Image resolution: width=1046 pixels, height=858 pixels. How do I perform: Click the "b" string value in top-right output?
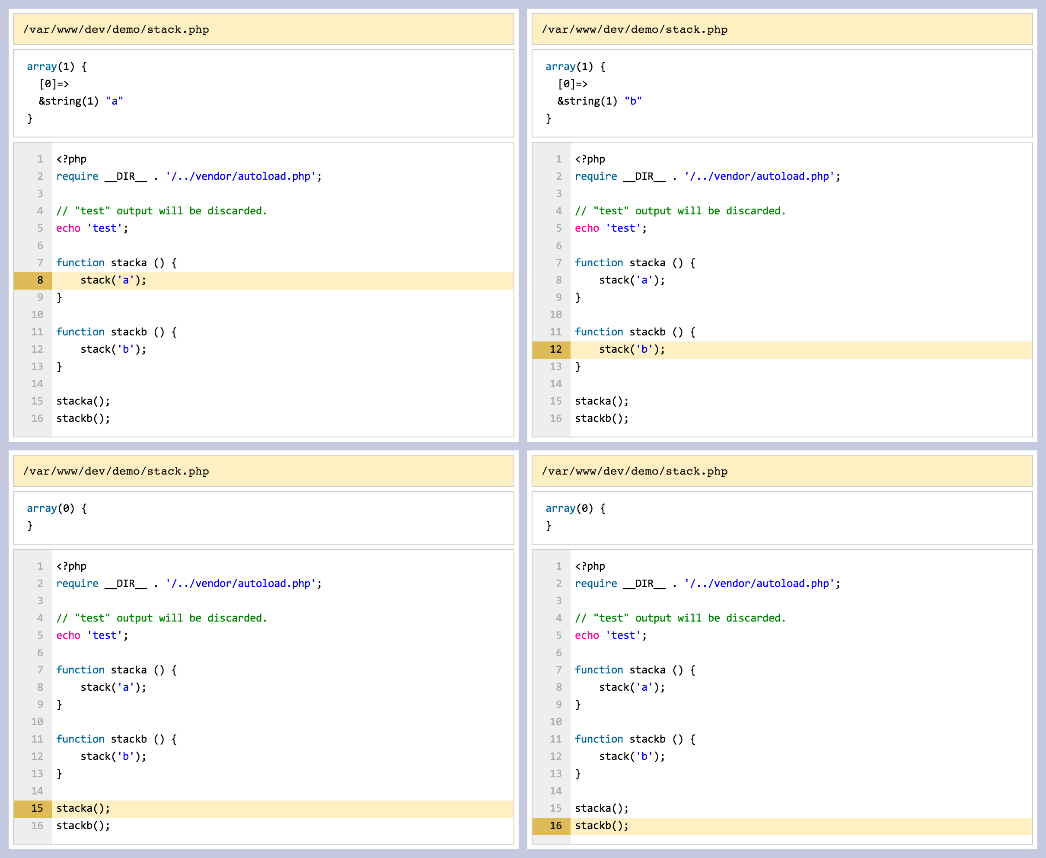coord(633,101)
